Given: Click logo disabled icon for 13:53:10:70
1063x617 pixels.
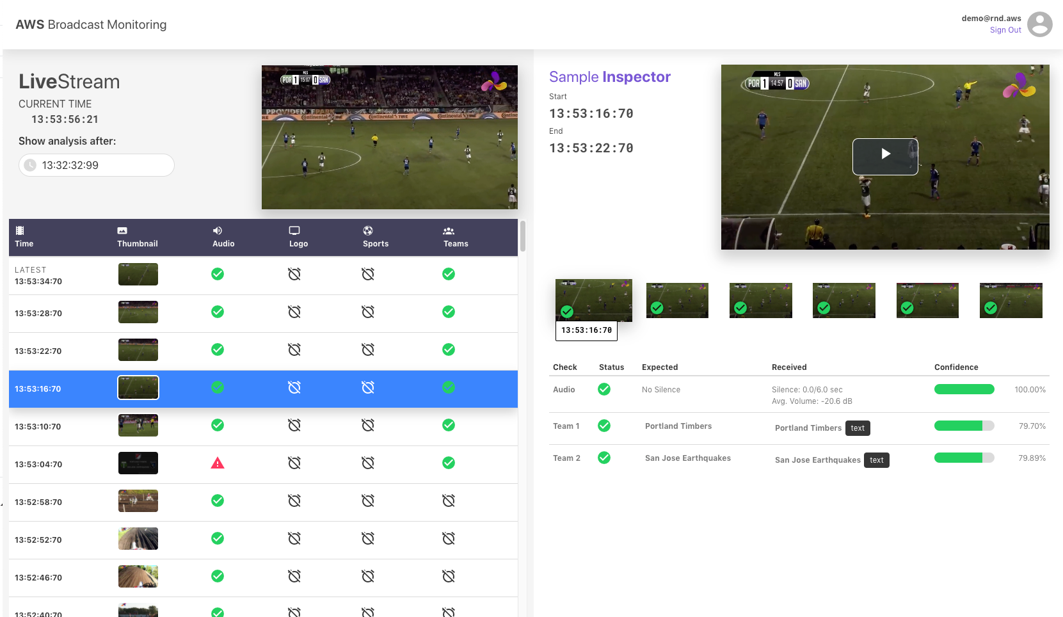Looking at the screenshot, I should (x=294, y=425).
